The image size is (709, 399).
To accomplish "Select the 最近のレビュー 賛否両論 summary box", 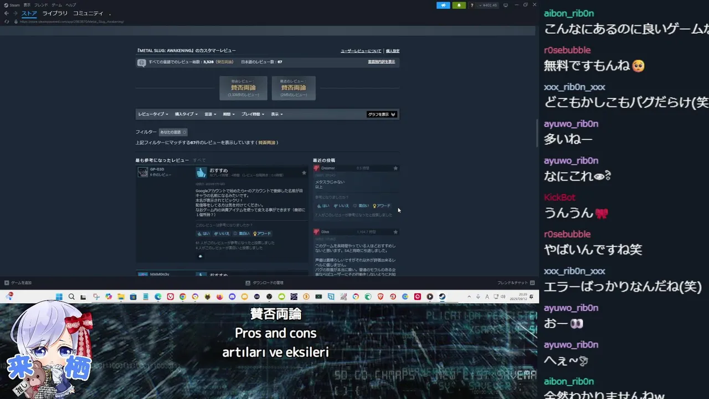I will tap(294, 88).
